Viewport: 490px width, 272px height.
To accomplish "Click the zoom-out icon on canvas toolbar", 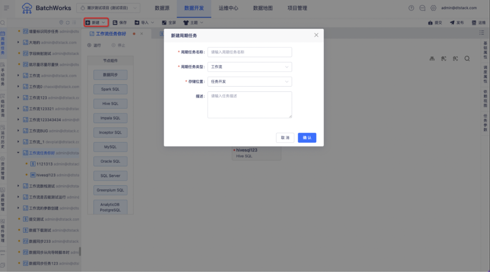I will click(455, 58).
